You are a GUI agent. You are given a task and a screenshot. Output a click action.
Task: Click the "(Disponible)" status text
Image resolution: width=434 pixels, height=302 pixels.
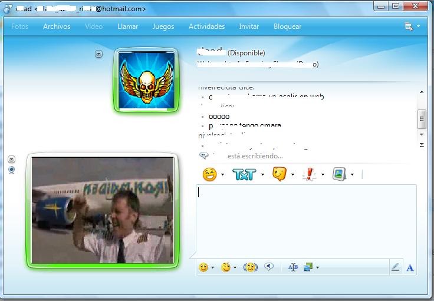point(246,53)
